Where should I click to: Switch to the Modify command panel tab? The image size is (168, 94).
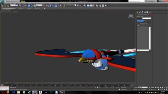point(140,12)
